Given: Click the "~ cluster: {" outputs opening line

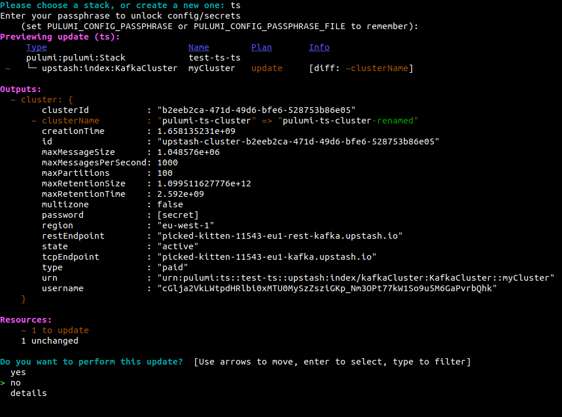Looking at the screenshot, I should coord(41,100).
